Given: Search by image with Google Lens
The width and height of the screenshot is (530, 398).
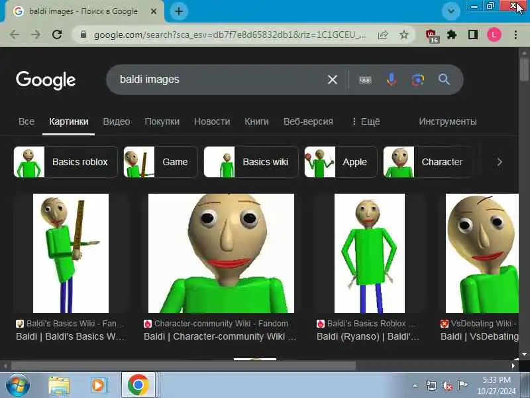Looking at the screenshot, I should point(418,80).
